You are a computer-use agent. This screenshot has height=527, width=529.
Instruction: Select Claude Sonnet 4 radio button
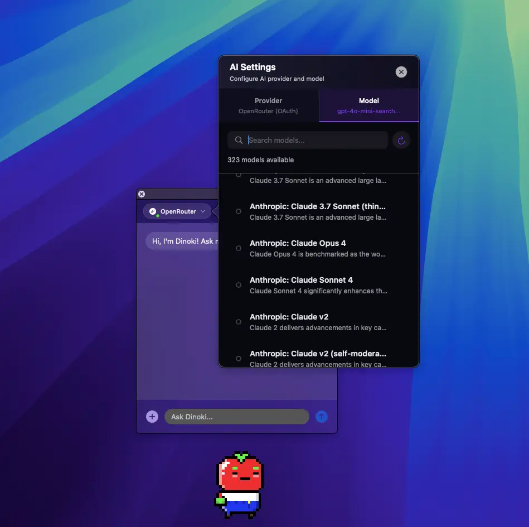(x=239, y=285)
